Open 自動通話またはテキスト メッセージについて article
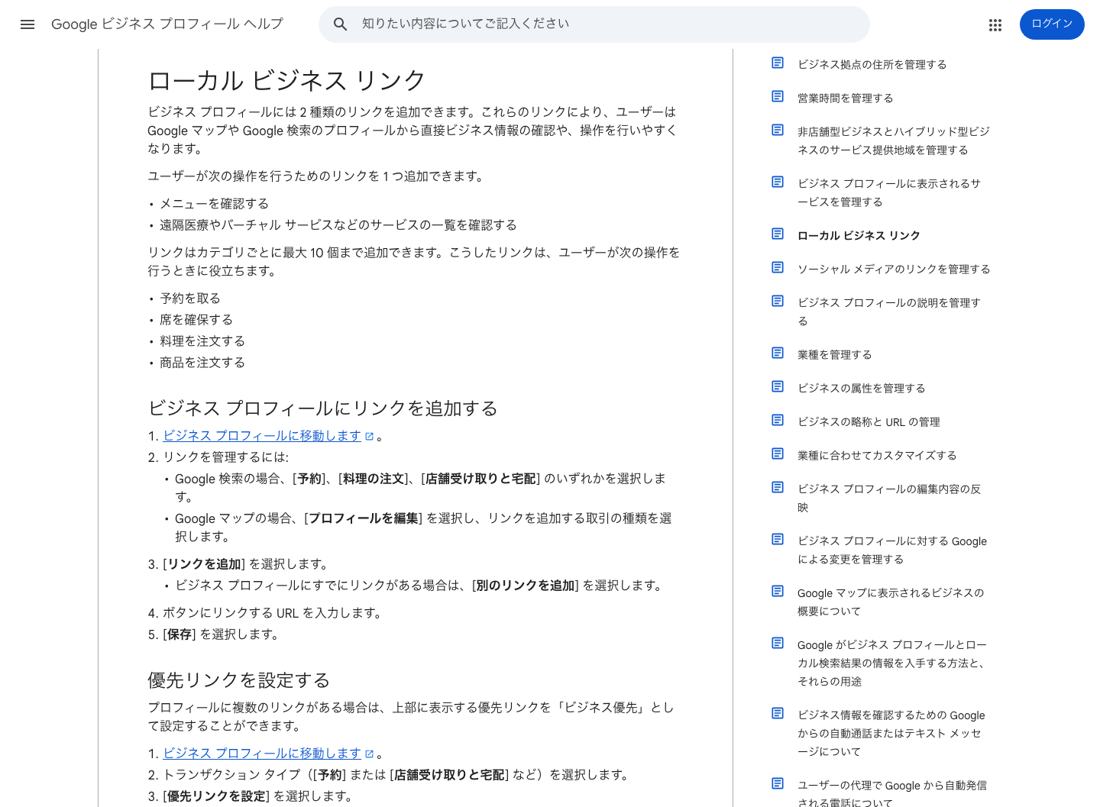 (x=891, y=734)
